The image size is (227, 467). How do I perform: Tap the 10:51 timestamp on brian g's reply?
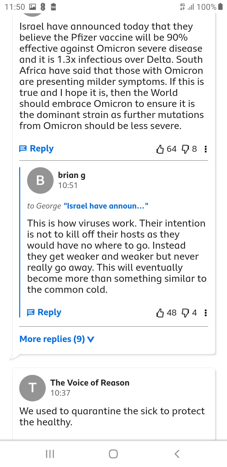click(68, 185)
